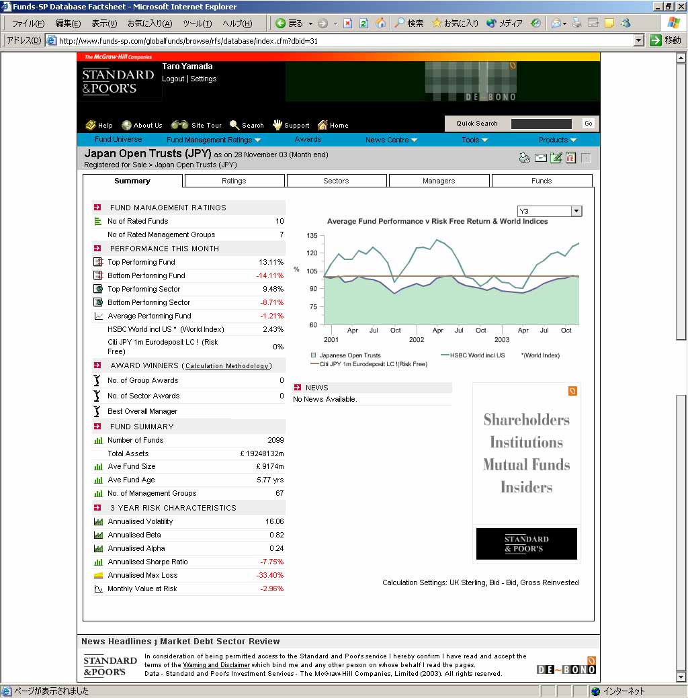
Task: Open the address bar history dropdown
Action: tap(639, 40)
